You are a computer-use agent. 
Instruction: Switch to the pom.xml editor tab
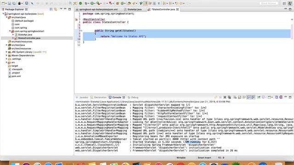coord(97,9)
